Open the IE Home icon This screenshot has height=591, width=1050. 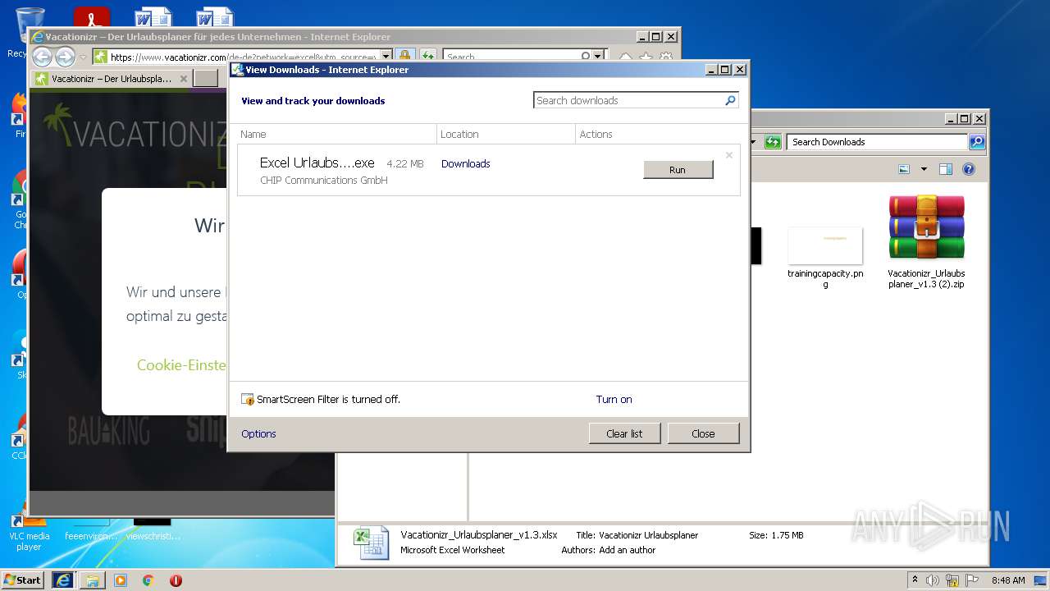pos(625,57)
